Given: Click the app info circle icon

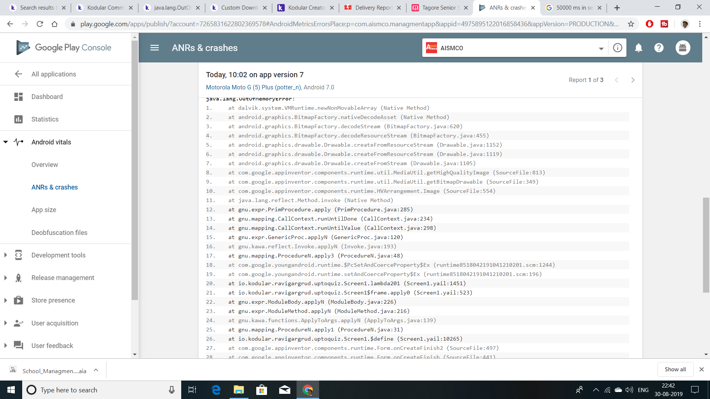Looking at the screenshot, I should (x=617, y=48).
